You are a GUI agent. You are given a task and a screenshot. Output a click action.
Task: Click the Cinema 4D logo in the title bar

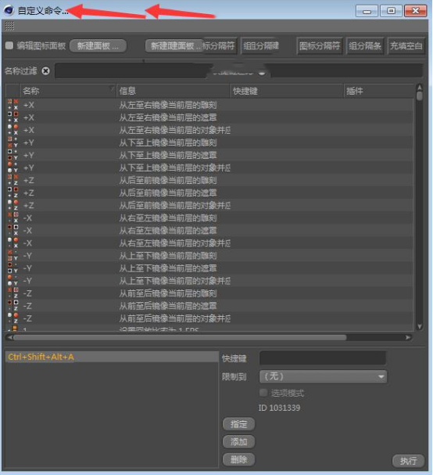(9, 10)
